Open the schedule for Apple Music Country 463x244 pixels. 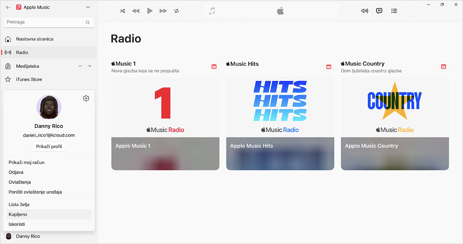pos(443,67)
